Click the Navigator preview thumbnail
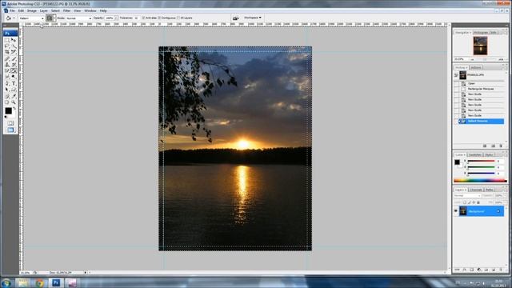Viewport: 512px width, 288px height. pyautogui.click(x=480, y=46)
